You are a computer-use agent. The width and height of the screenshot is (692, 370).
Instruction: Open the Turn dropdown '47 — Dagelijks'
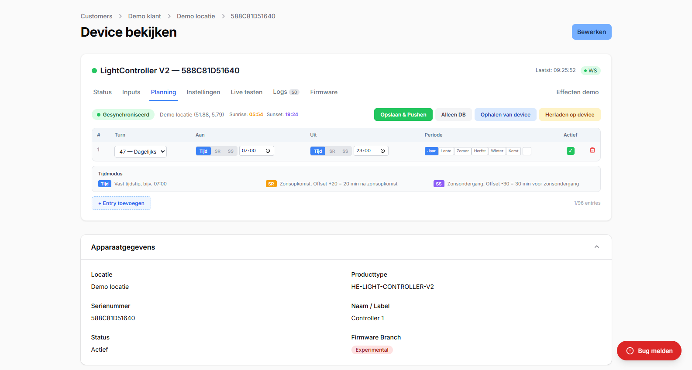[140, 152]
